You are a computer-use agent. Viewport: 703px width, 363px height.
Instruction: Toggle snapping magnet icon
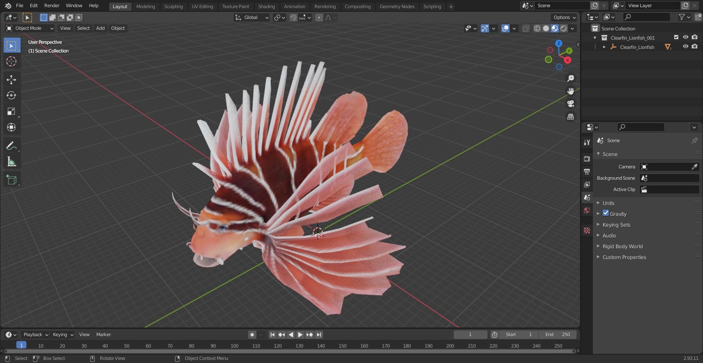[x=293, y=18]
